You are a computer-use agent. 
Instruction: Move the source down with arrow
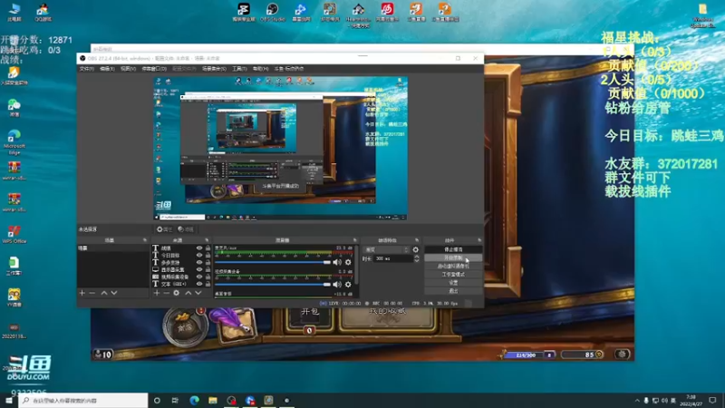[x=198, y=293]
